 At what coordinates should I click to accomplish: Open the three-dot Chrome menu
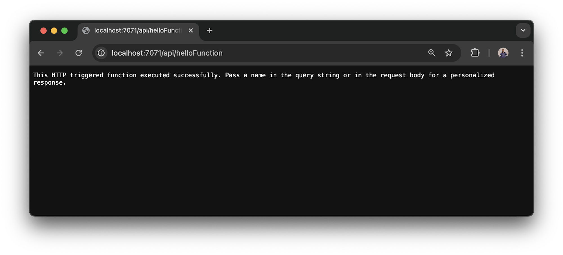click(x=522, y=53)
